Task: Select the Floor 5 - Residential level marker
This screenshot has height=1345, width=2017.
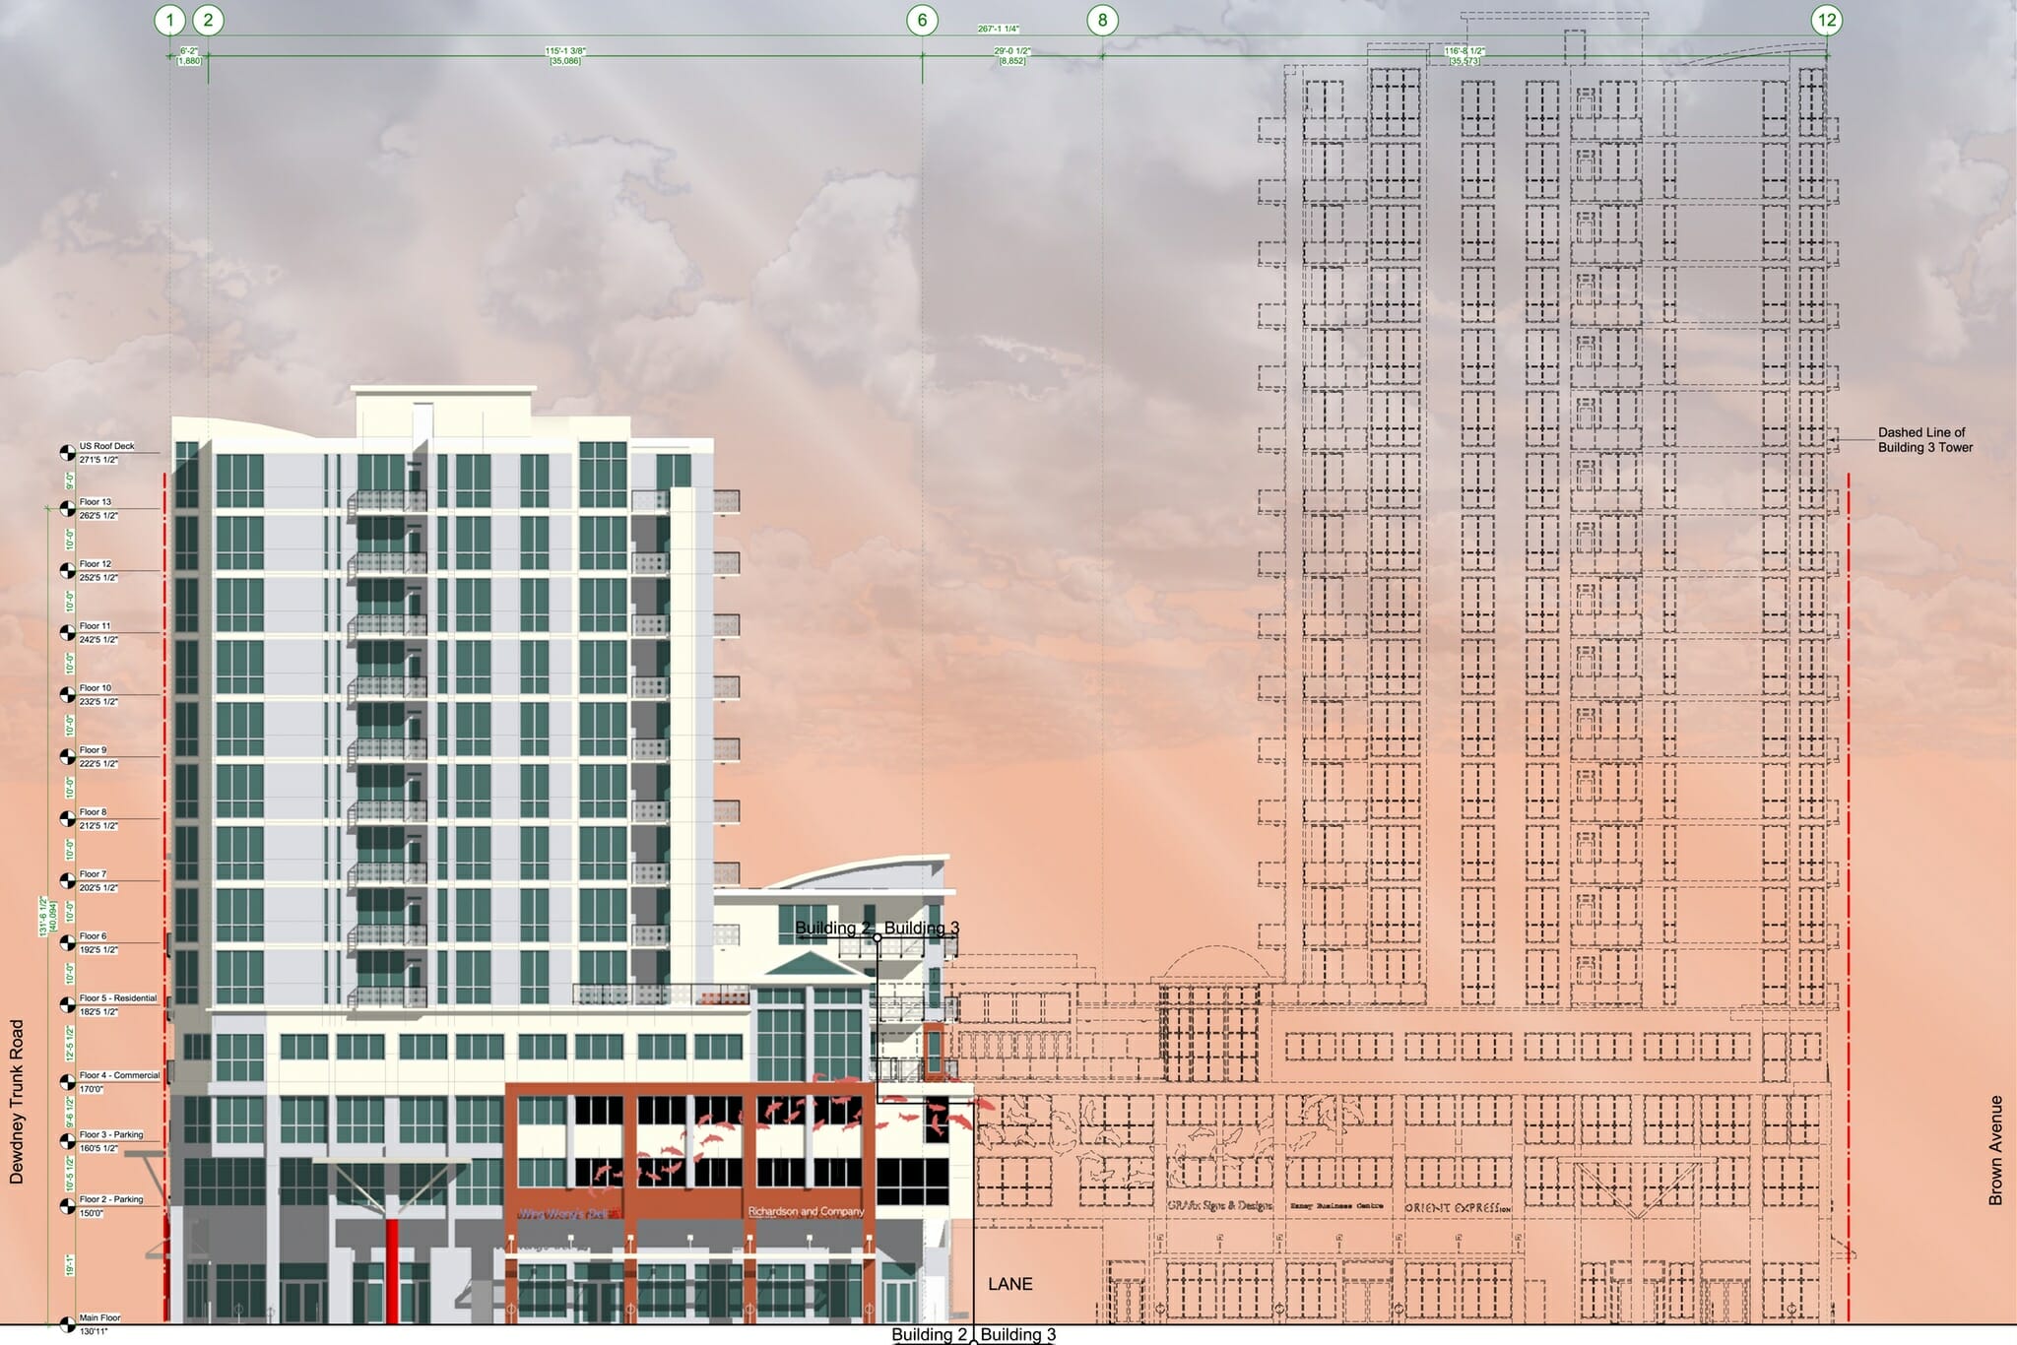Action: [x=67, y=1005]
